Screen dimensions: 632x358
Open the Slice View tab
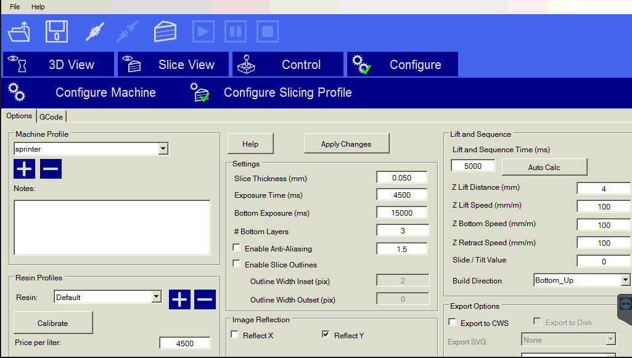173,65
